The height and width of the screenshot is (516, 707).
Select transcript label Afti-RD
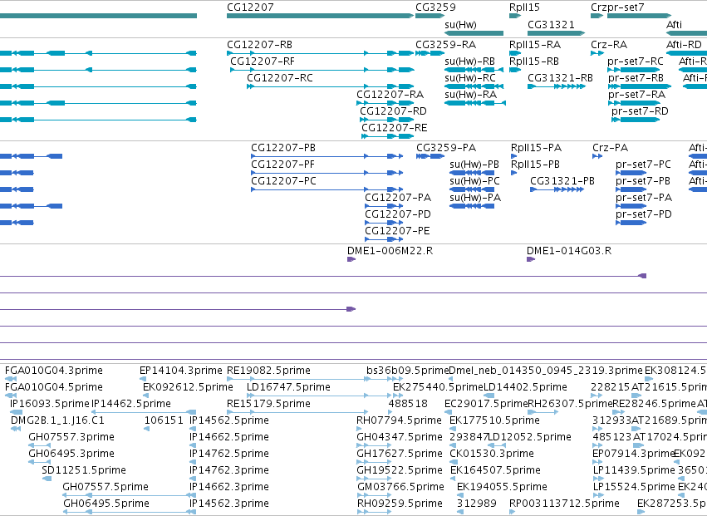[684, 45]
